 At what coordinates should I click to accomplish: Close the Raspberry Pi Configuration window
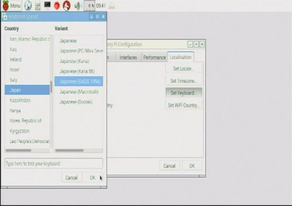(202, 44)
